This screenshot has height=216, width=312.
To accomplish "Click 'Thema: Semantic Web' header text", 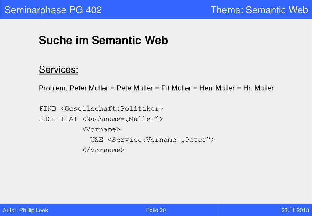I will point(259,10).
